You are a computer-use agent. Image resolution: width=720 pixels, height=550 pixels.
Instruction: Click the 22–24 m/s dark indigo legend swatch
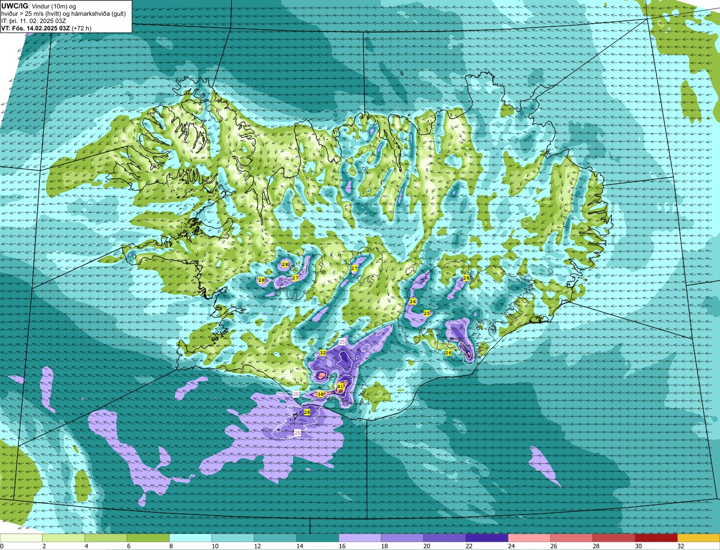pyautogui.click(x=487, y=538)
